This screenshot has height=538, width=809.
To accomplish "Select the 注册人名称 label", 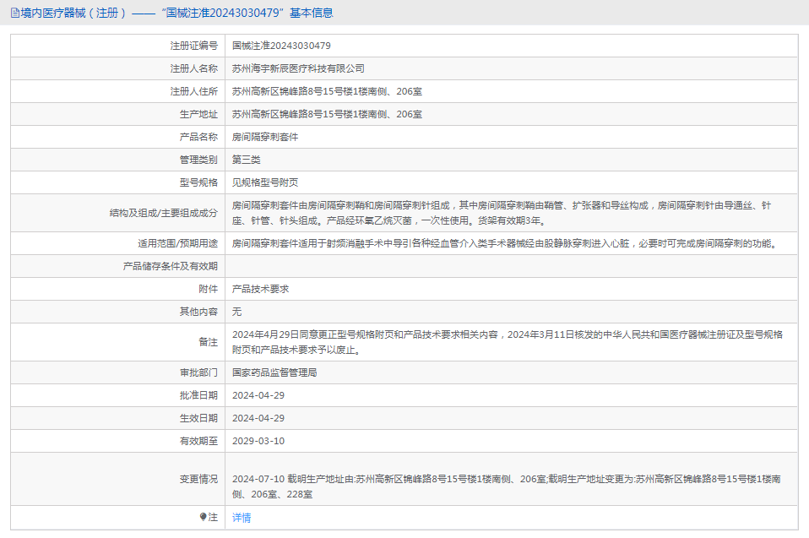I will tap(194, 68).
